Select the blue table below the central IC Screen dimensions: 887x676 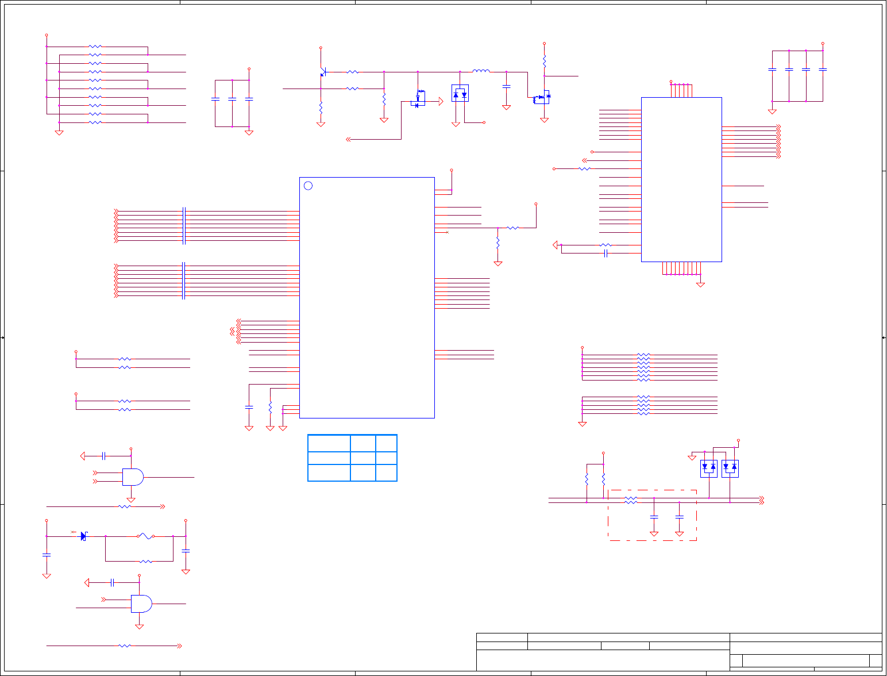pos(353,458)
